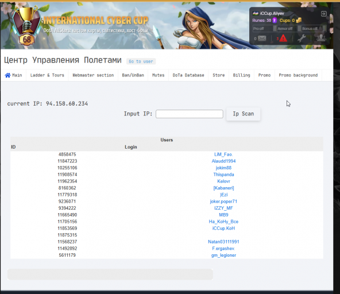Click ID 8160362 cell
The image size is (340, 294).
[x=67, y=188]
